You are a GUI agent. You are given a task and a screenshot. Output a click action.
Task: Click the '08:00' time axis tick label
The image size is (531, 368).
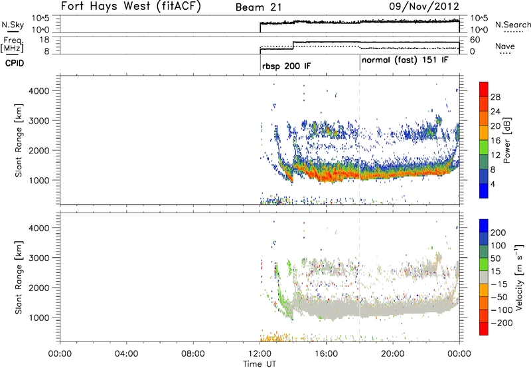pyautogui.click(x=193, y=354)
